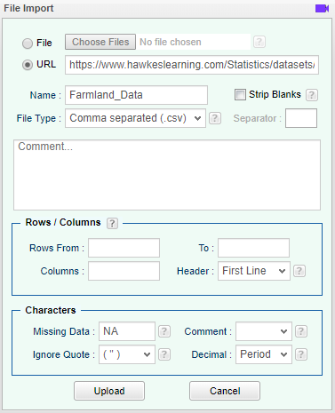
Task: Click help icon beside Comment dropdown
Action: [x=301, y=331]
